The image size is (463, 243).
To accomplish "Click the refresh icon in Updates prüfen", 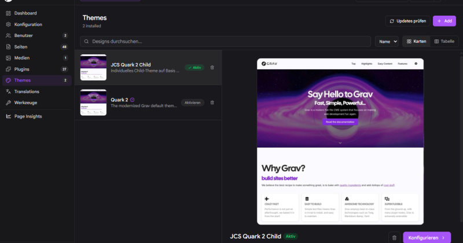I will [x=392, y=21].
